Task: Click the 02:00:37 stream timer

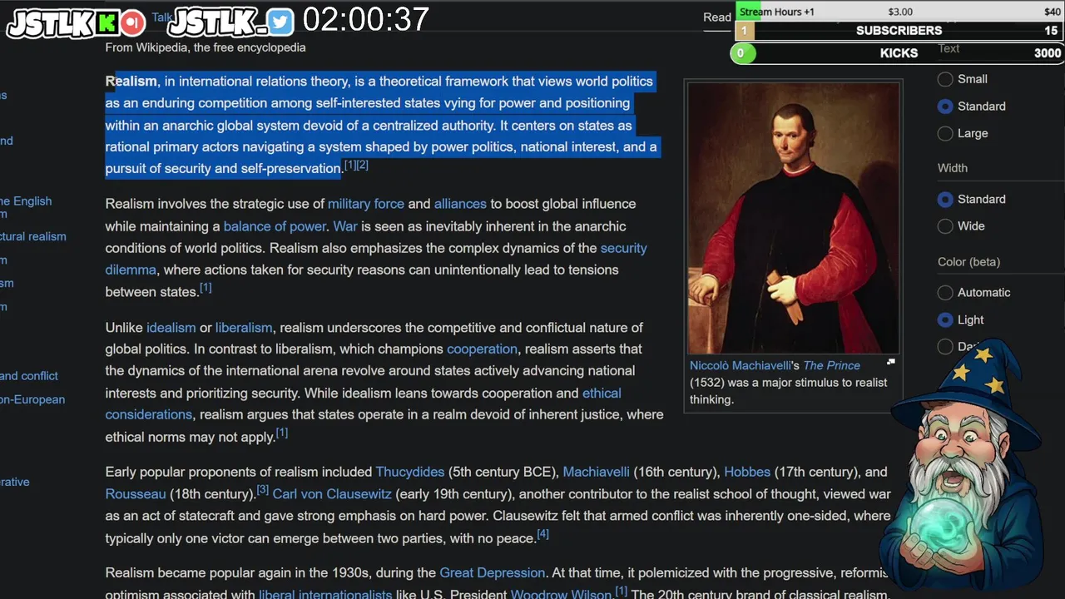Action: tap(366, 20)
